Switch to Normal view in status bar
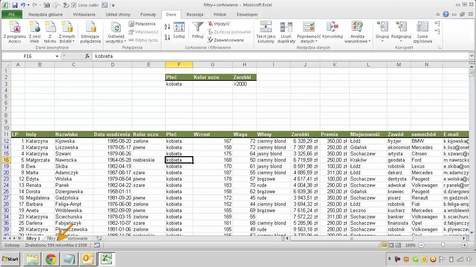Screen dimensions: 476x267 pyautogui.click(x=385, y=245)
